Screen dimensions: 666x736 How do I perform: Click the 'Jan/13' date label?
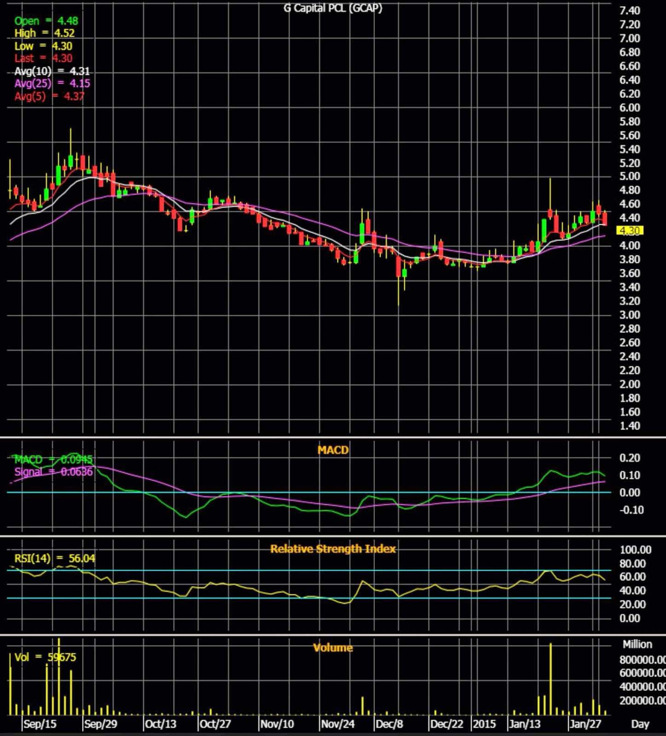click(525, 724)
